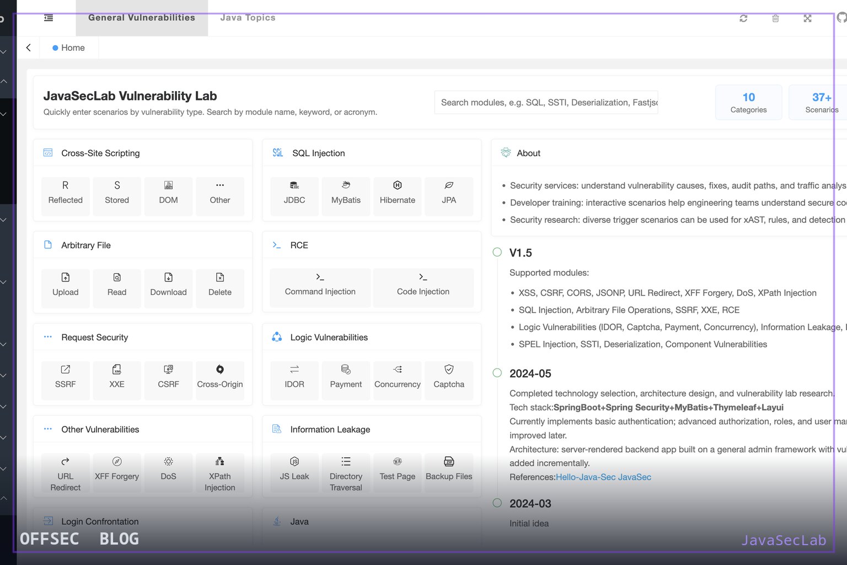Viewport: 847px width, 565px height.
Task: Open DoS module
Action: (168, 473)
